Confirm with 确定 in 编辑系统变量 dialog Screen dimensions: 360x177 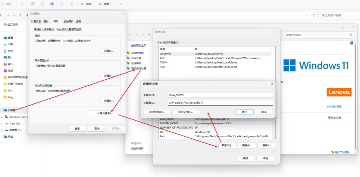[x=245, y=112]
